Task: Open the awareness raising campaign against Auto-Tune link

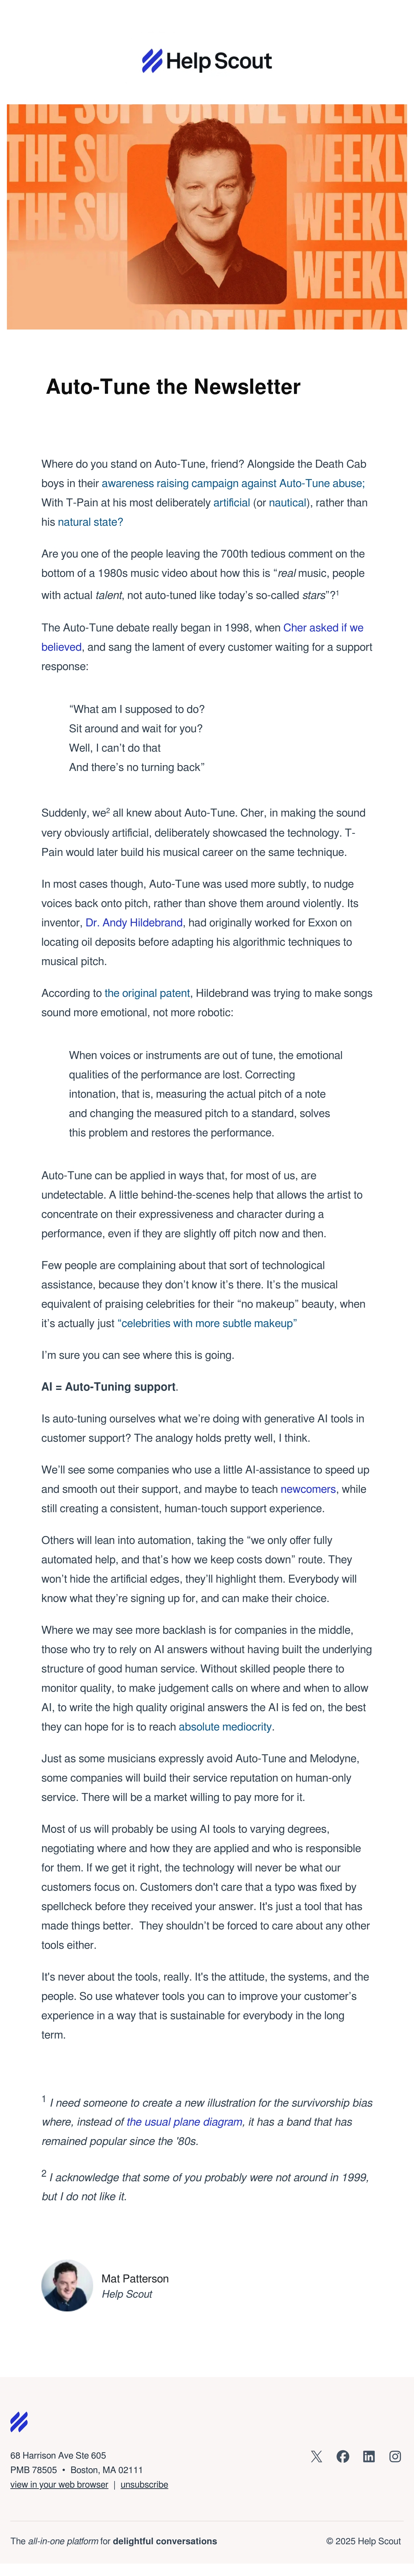Action: click(232, 483)
